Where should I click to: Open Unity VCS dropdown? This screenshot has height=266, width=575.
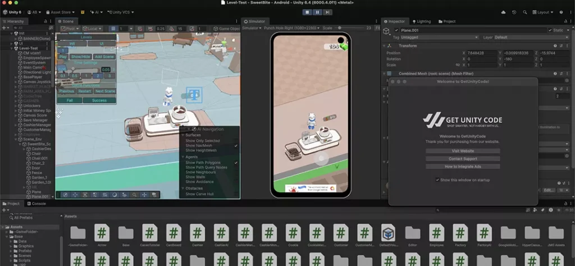pos(120,12)
